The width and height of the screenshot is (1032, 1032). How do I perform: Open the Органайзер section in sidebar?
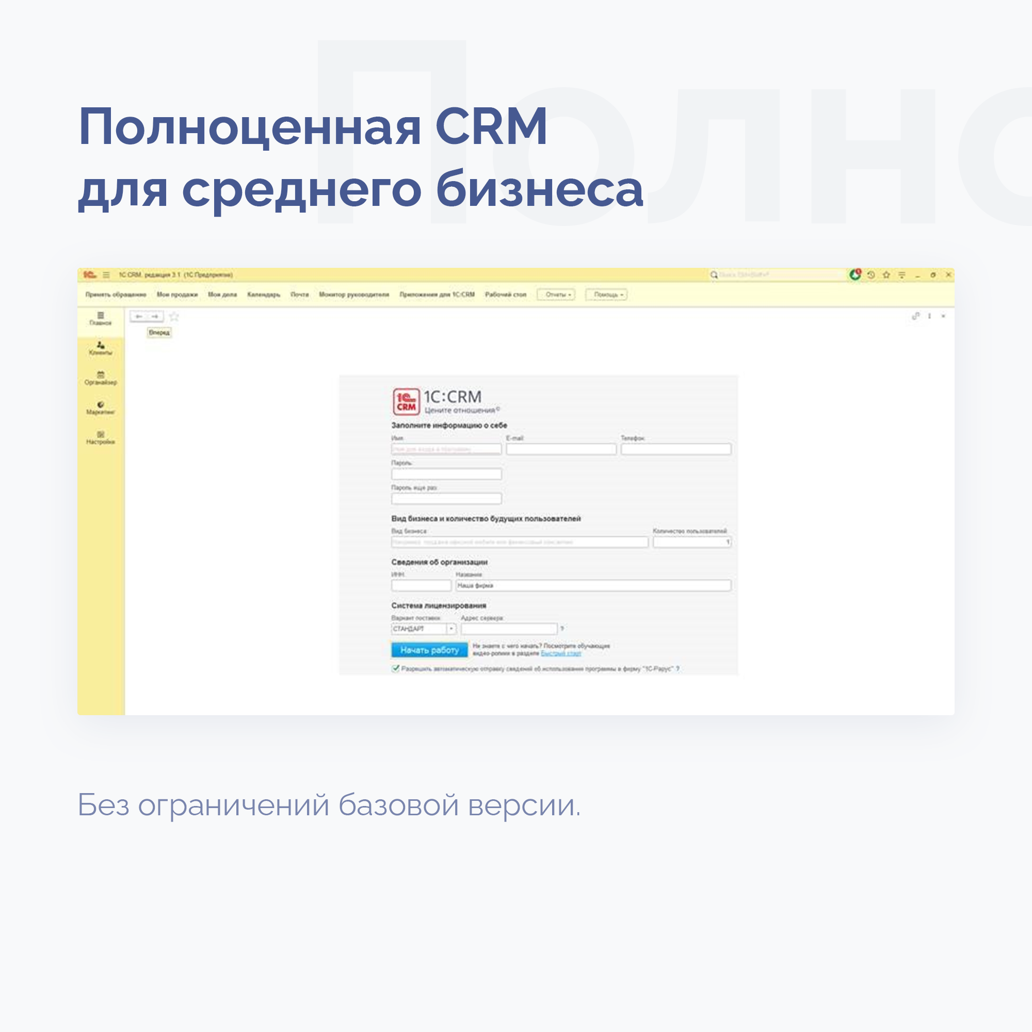pos(101,379)
